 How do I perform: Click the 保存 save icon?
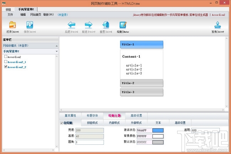(x=30, y=25)
